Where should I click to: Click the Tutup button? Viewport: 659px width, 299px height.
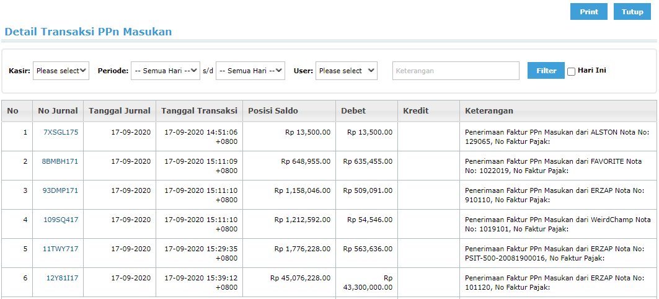(632, 12)
